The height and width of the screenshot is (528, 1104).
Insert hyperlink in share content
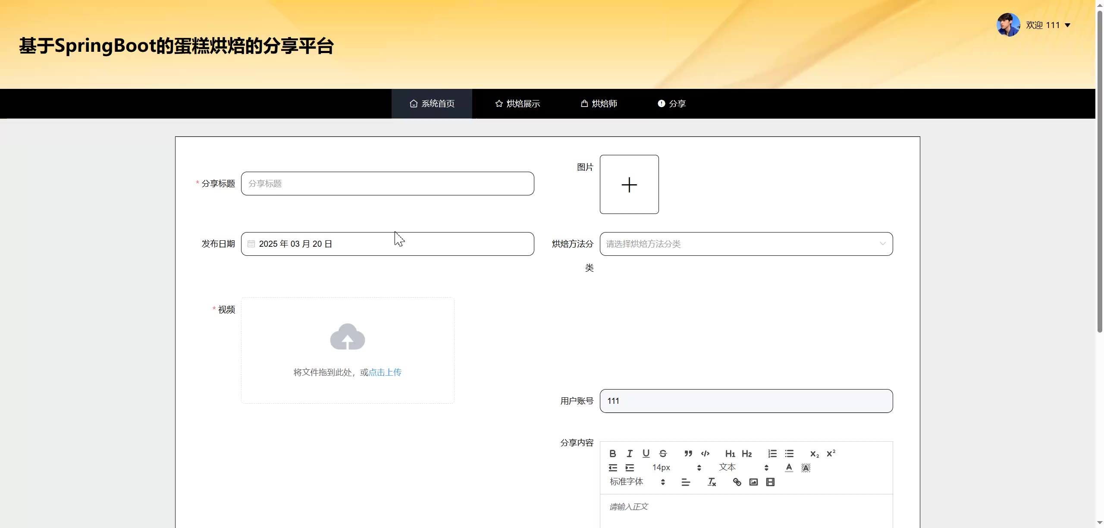click(x=737, y=482)
